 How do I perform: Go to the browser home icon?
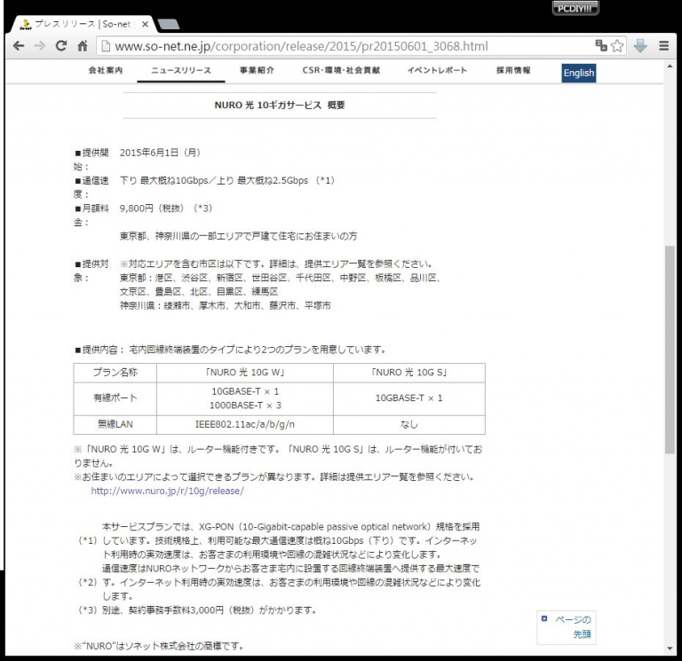(83, 45)
